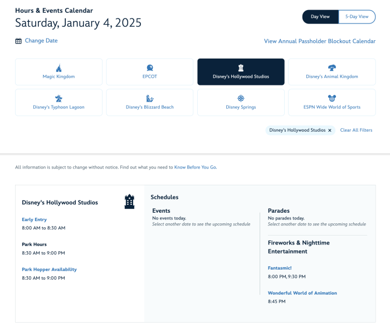Deselect the Disney's Hollywood Studios tile
390x326 pixels.
(241, 72)
